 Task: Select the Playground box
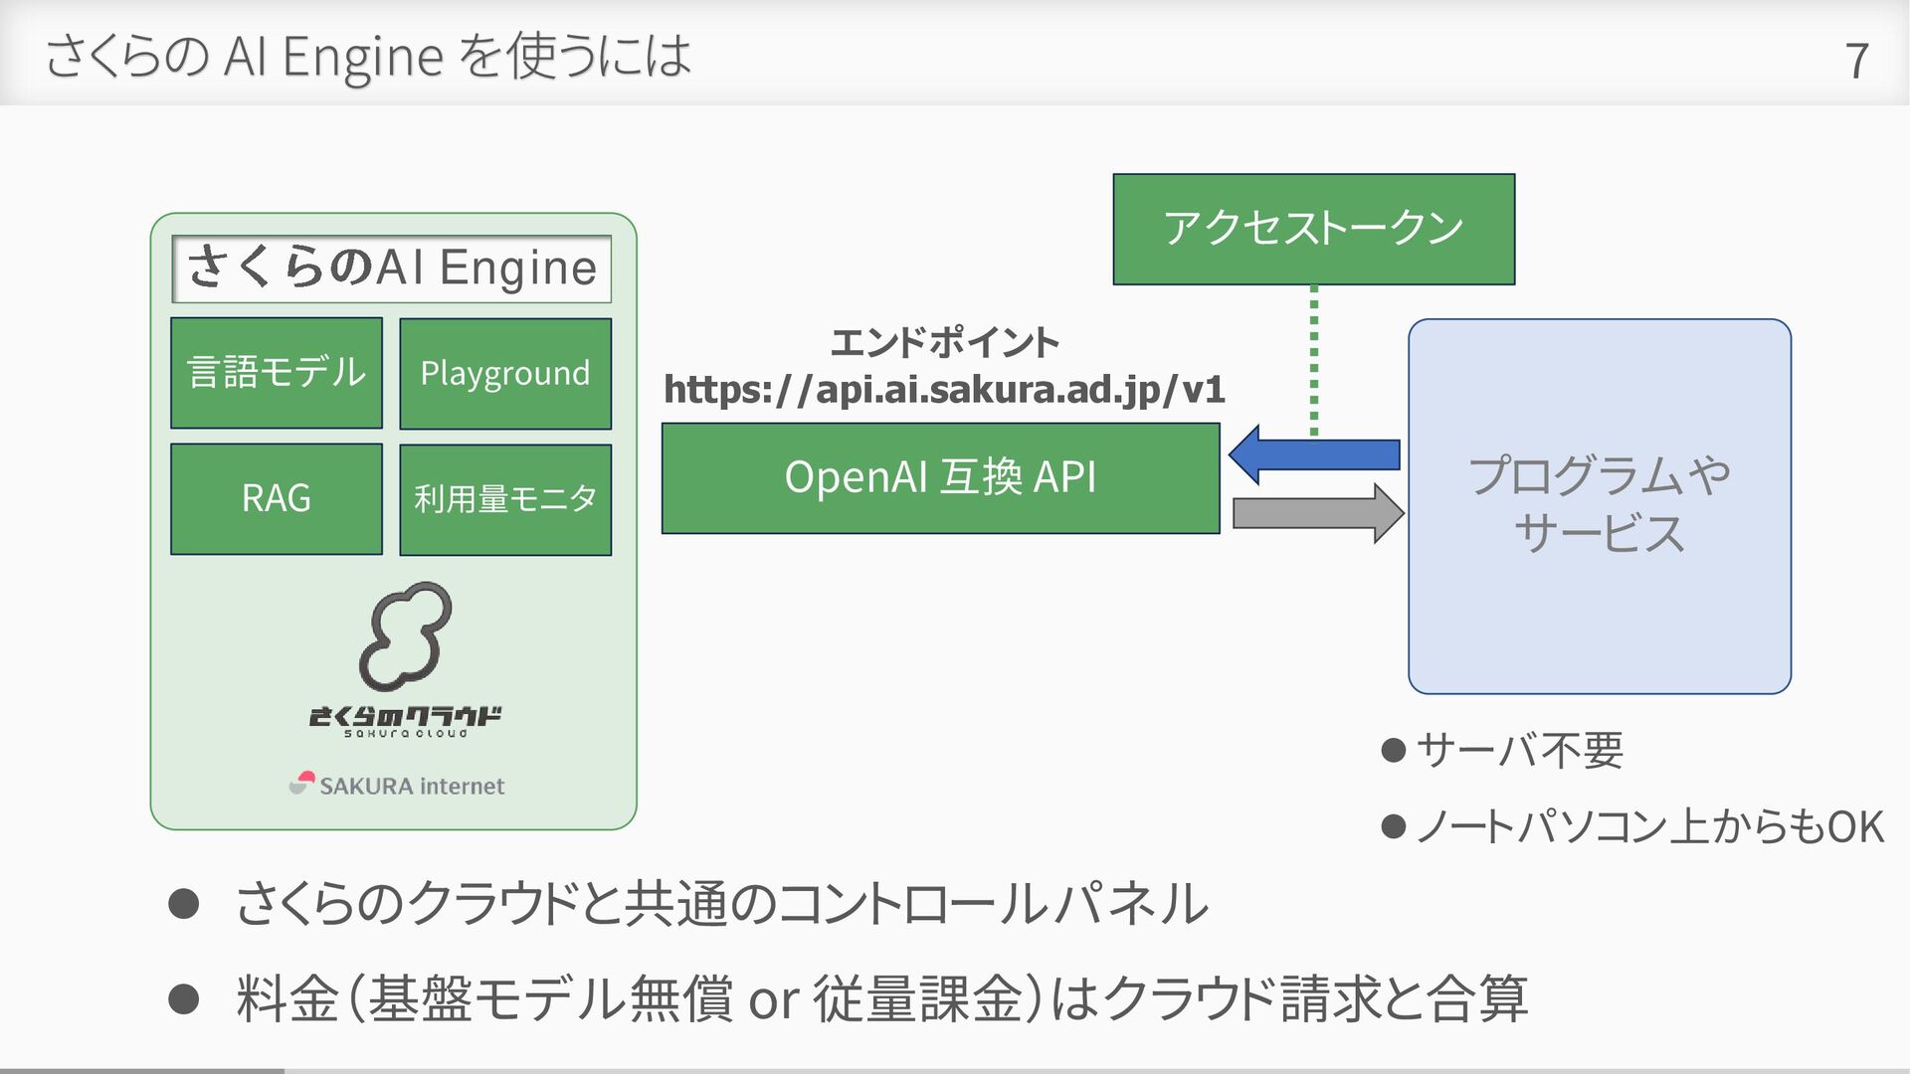[505, 374]
